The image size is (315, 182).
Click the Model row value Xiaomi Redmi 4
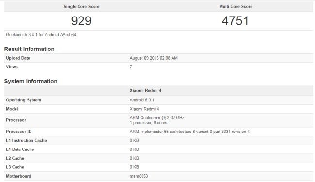[x=144, y=109]
